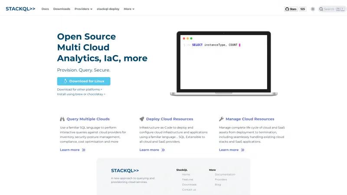Open the stackql-deploy page
The image size is (347, 195).
coord(108,9)
